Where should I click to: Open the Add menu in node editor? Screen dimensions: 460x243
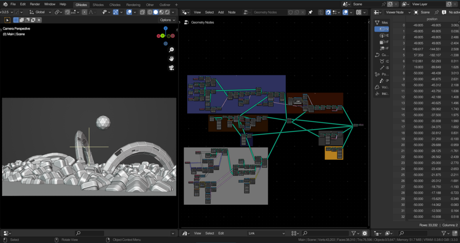[221, 12]
